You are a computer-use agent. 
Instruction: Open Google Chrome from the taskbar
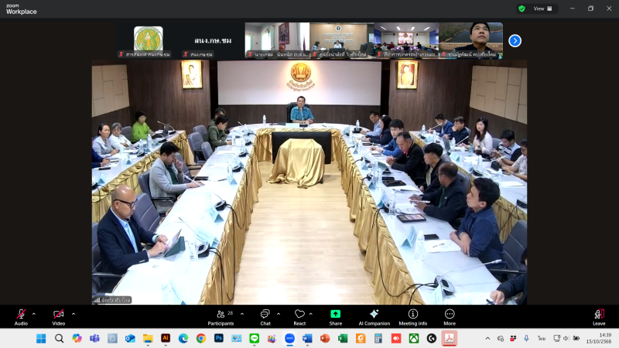coord(201,339)
